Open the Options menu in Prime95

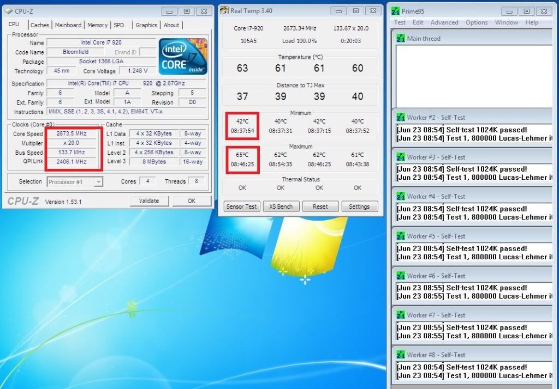tap(477, 22)
